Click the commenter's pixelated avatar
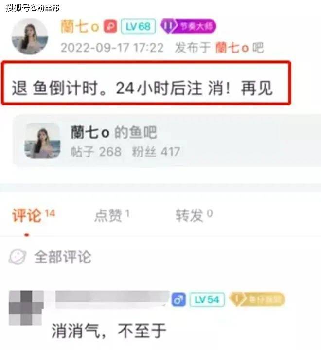 coord(26,308)
